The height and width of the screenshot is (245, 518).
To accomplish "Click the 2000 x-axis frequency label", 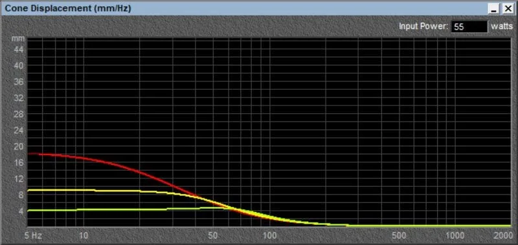I will click(504, 235).
